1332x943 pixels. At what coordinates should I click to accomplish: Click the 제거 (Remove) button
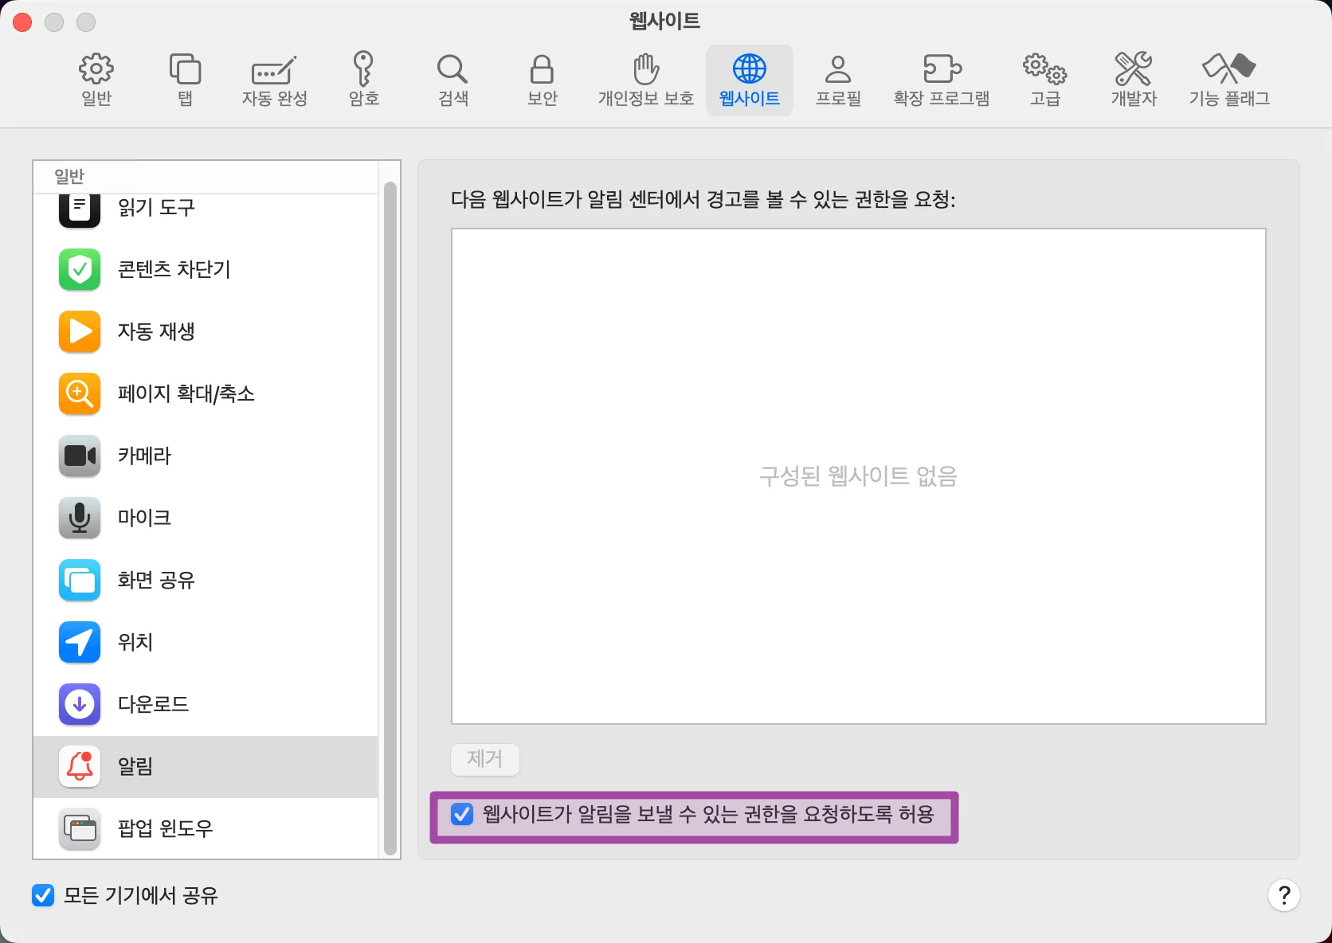coord(485,759)
